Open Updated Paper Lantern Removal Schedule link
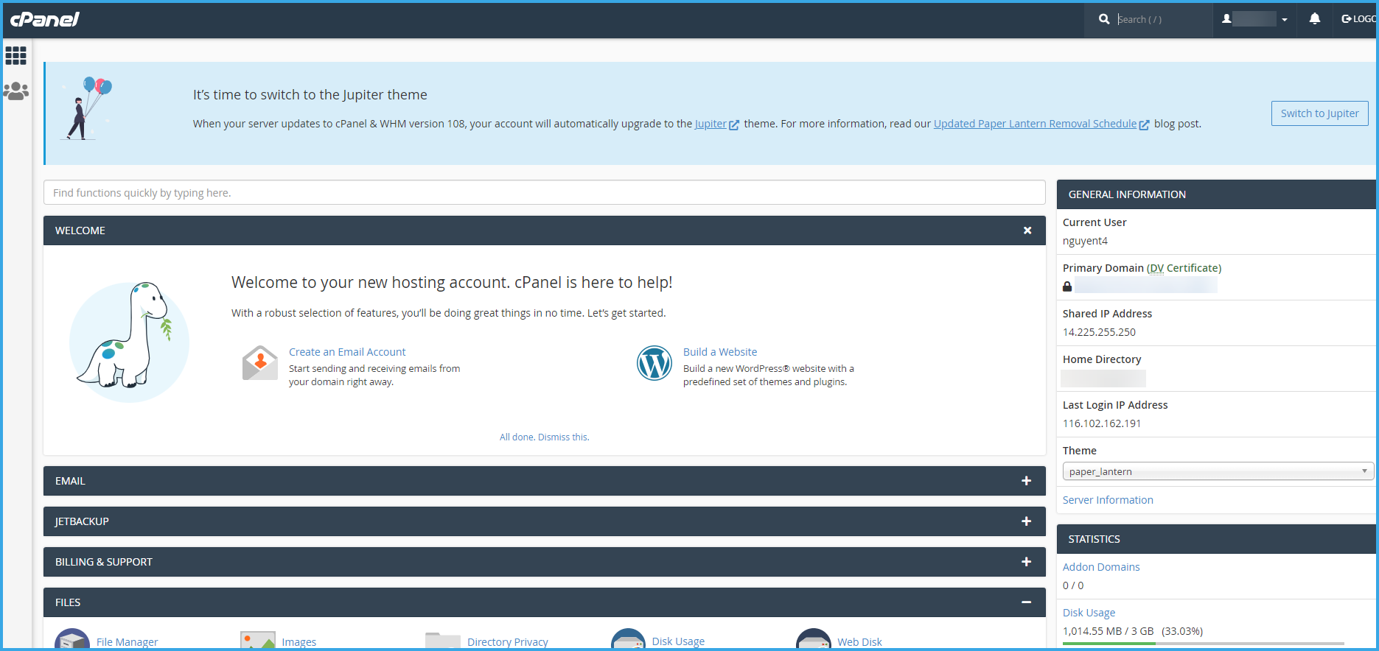The width and height of the screenshot is (1379, 651). tap(1035, 124)
